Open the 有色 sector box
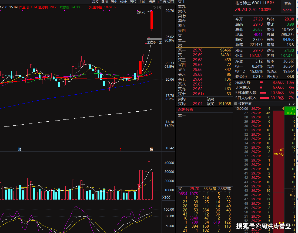298x233 pixels. click(288, 6)
